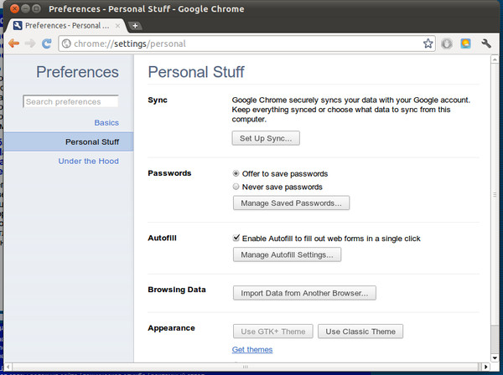This screenshot has height=375, width=503.
Task: Click the vertical scrollbar down arrow
Action: tap(495, 358)
